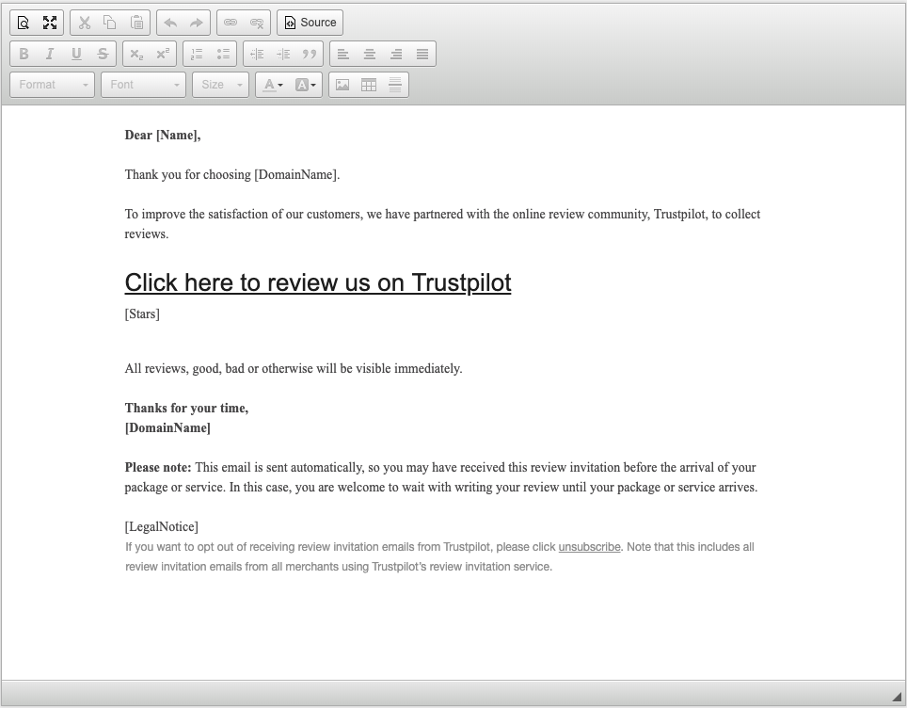Apply block quote formatting
The image size is (907, 708).
point(310,54)
